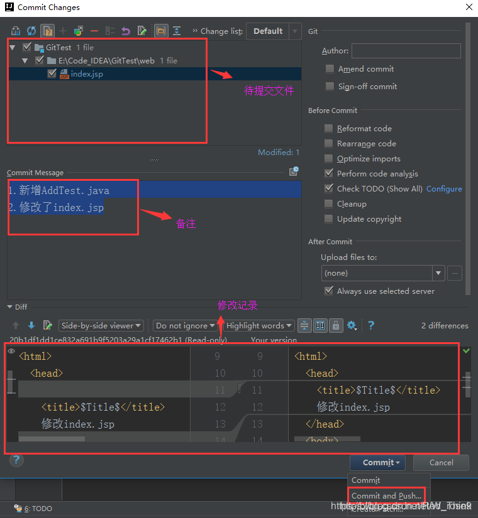Click the grayed plus new changelist icon

tap(63, 31)
